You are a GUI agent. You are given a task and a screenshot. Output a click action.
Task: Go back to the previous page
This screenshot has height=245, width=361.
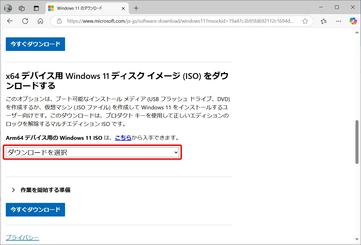tap(10, 21)
